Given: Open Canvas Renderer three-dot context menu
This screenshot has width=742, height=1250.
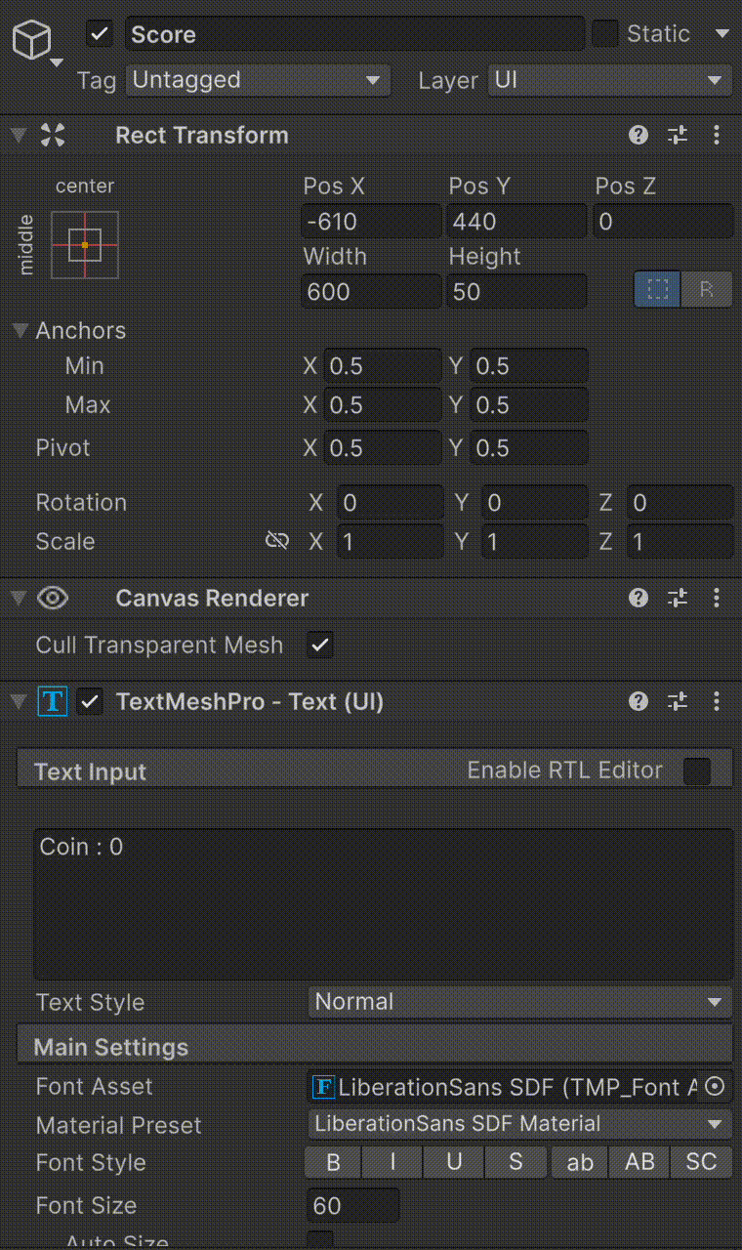Looking at the screenshot, I should (x=718, y=598).
